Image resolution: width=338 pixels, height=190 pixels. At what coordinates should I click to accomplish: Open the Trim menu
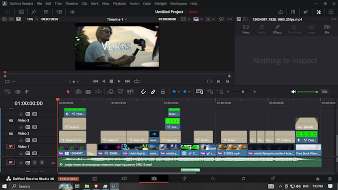click(x=58, y=3)
